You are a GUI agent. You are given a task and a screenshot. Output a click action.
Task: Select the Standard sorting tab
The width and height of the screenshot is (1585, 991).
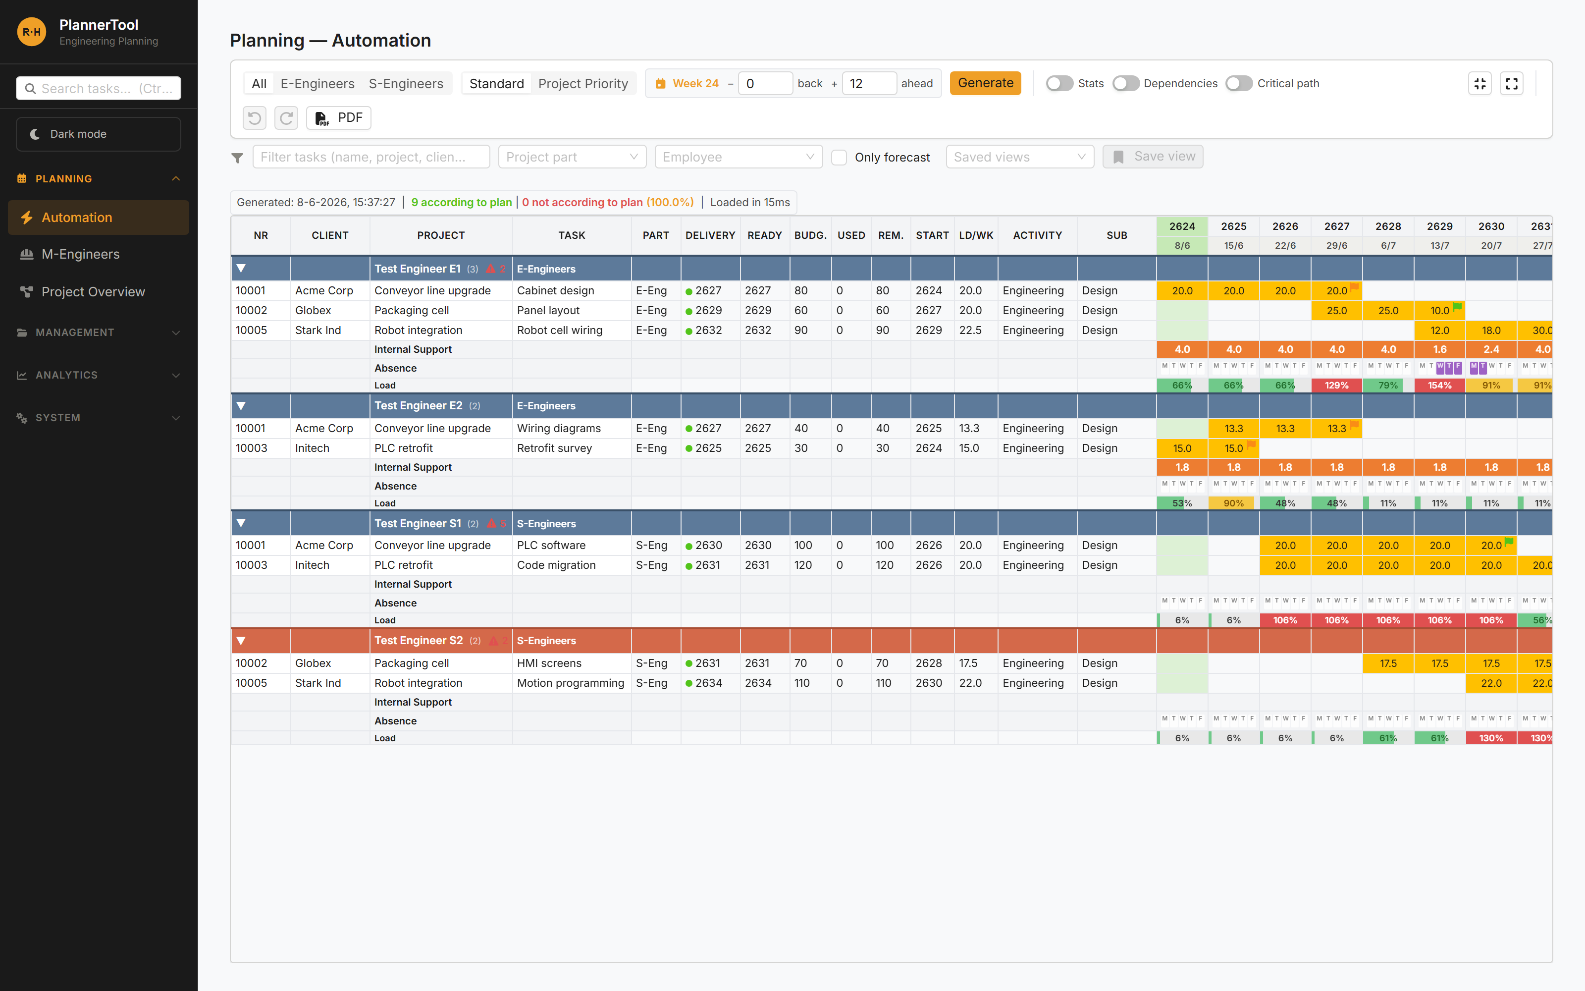click(x=496, y=83)
